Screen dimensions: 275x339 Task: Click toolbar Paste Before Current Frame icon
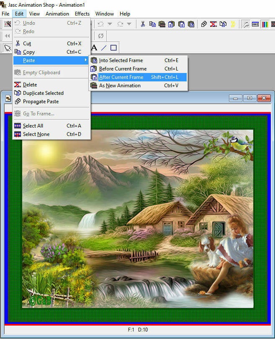[x=172, y=24]
